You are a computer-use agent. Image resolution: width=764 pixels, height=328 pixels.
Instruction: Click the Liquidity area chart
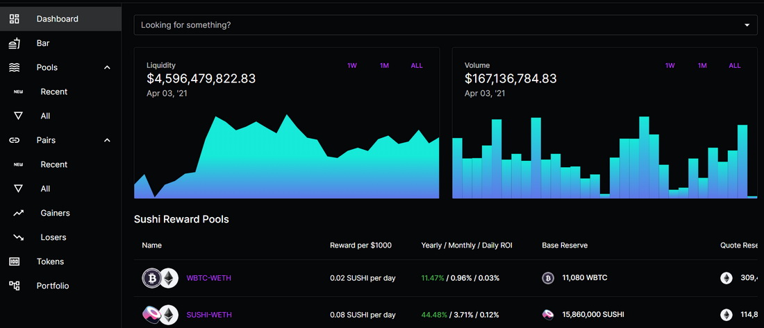[x=286, y=157]
